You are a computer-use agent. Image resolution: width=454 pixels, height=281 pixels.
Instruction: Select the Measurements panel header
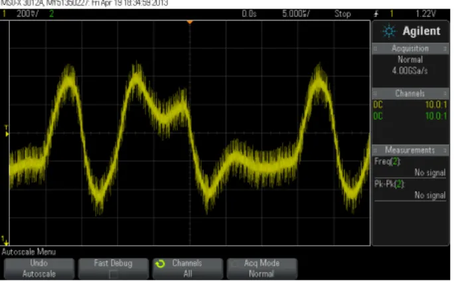pyautogui.click(x=410, y=150)
